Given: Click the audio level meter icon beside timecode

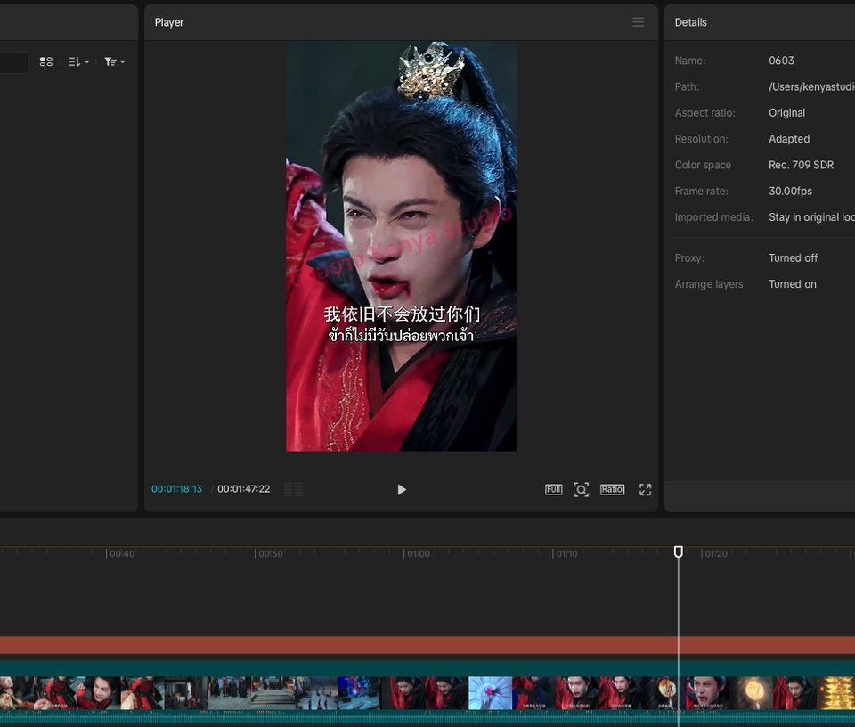Looking at the screenshot, I should [293, 489].
